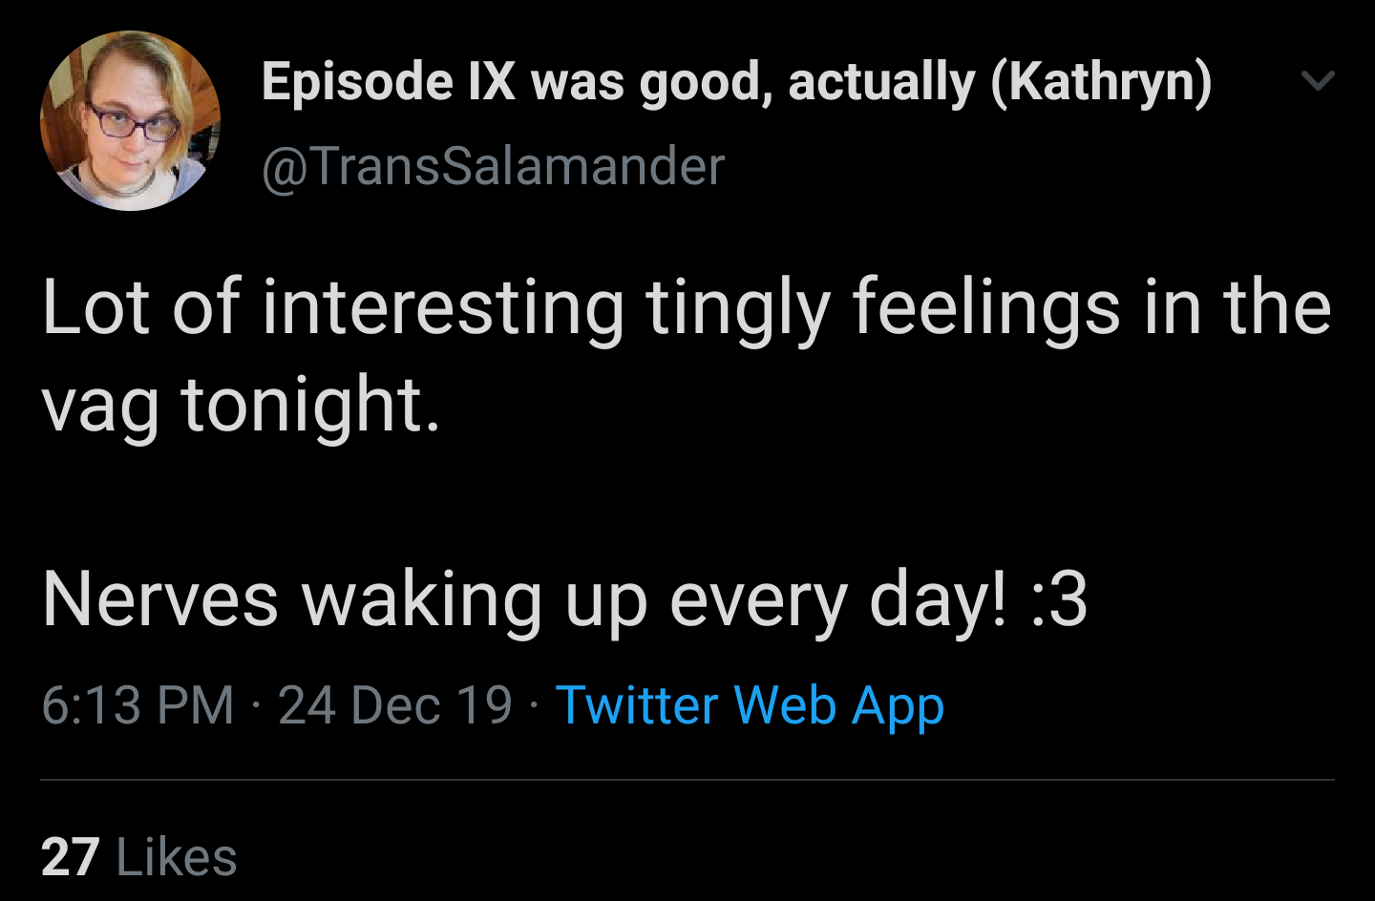Click the horizontal divider above Likes
Screen dimensions: 1375x901
pyautogui.click(x=687, y=780)
